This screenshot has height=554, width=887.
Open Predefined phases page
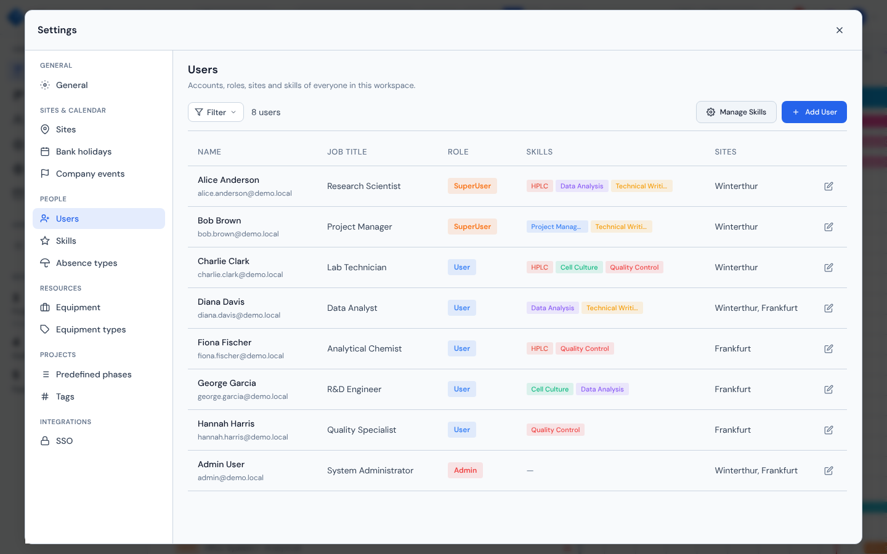(x=99, y=374)
